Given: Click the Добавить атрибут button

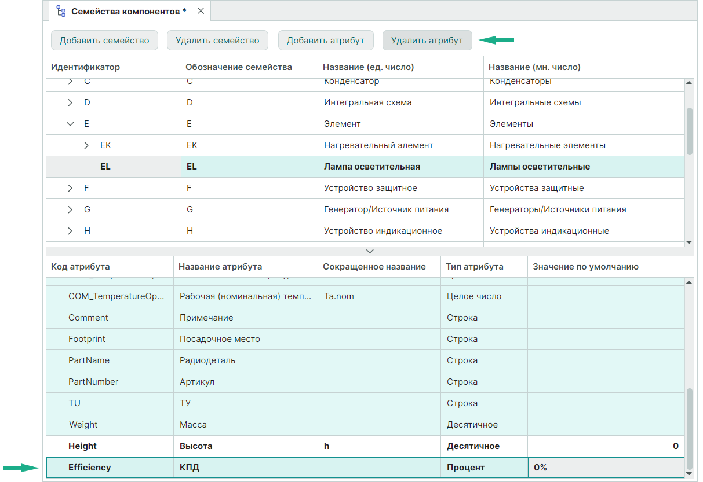Looking at the screenshot, I should point(325,41).
